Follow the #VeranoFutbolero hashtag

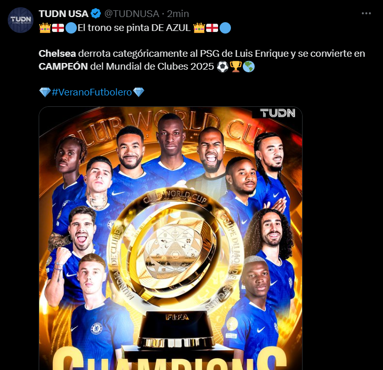pos(92,92)
